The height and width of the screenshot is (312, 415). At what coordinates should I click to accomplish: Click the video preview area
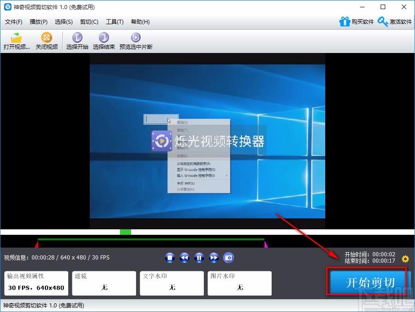click(x=207, y=141)
